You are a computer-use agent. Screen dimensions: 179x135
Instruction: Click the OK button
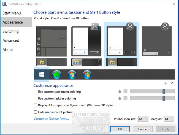(x=120, y=129)
